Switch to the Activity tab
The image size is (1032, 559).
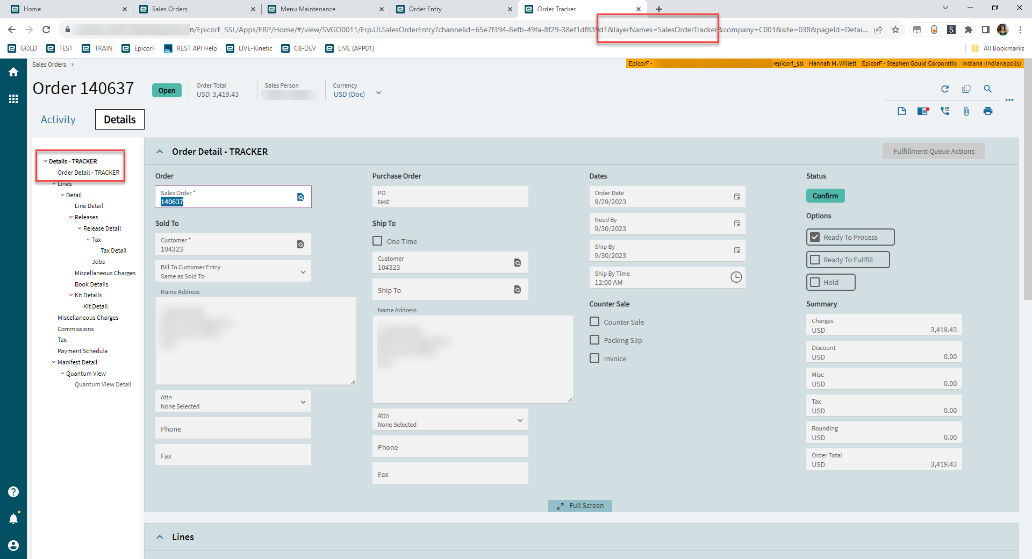pos(58,119)
